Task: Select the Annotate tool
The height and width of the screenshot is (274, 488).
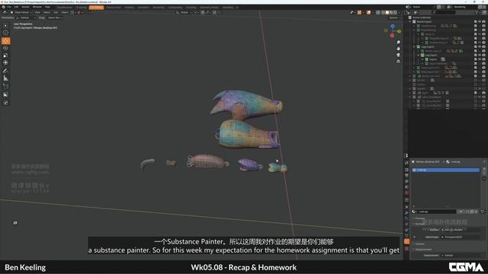Action: pyautogui.click(x=5, y=71)
